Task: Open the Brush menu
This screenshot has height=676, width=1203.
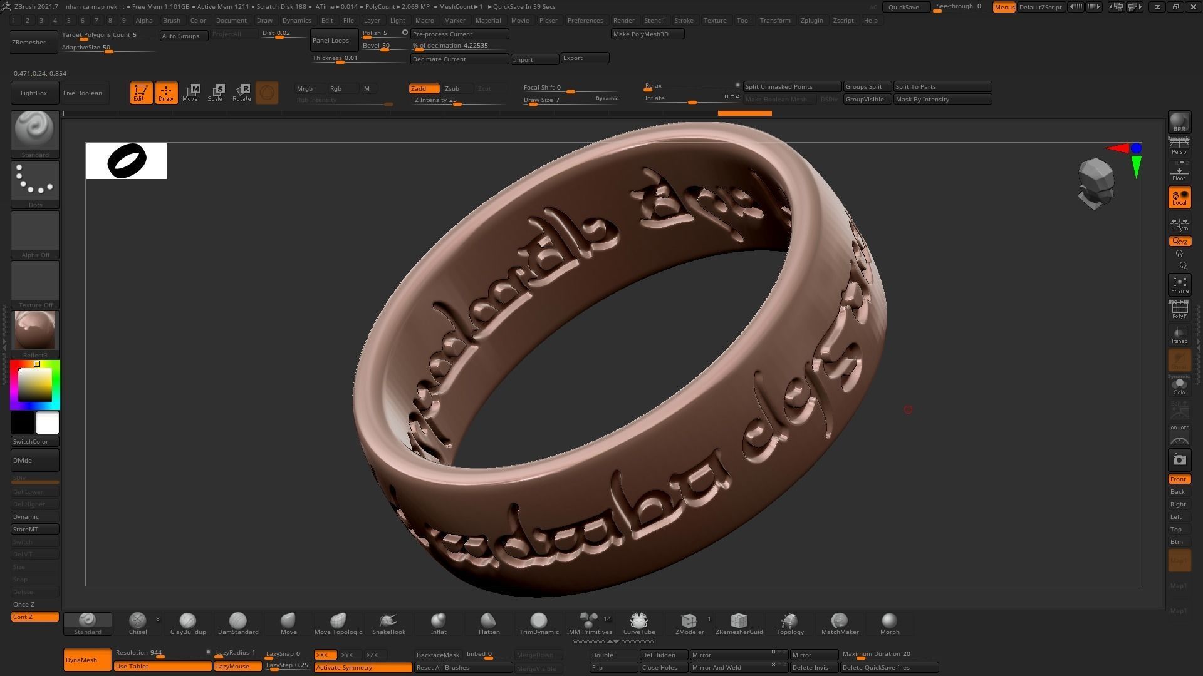Action: coord(171,20)
